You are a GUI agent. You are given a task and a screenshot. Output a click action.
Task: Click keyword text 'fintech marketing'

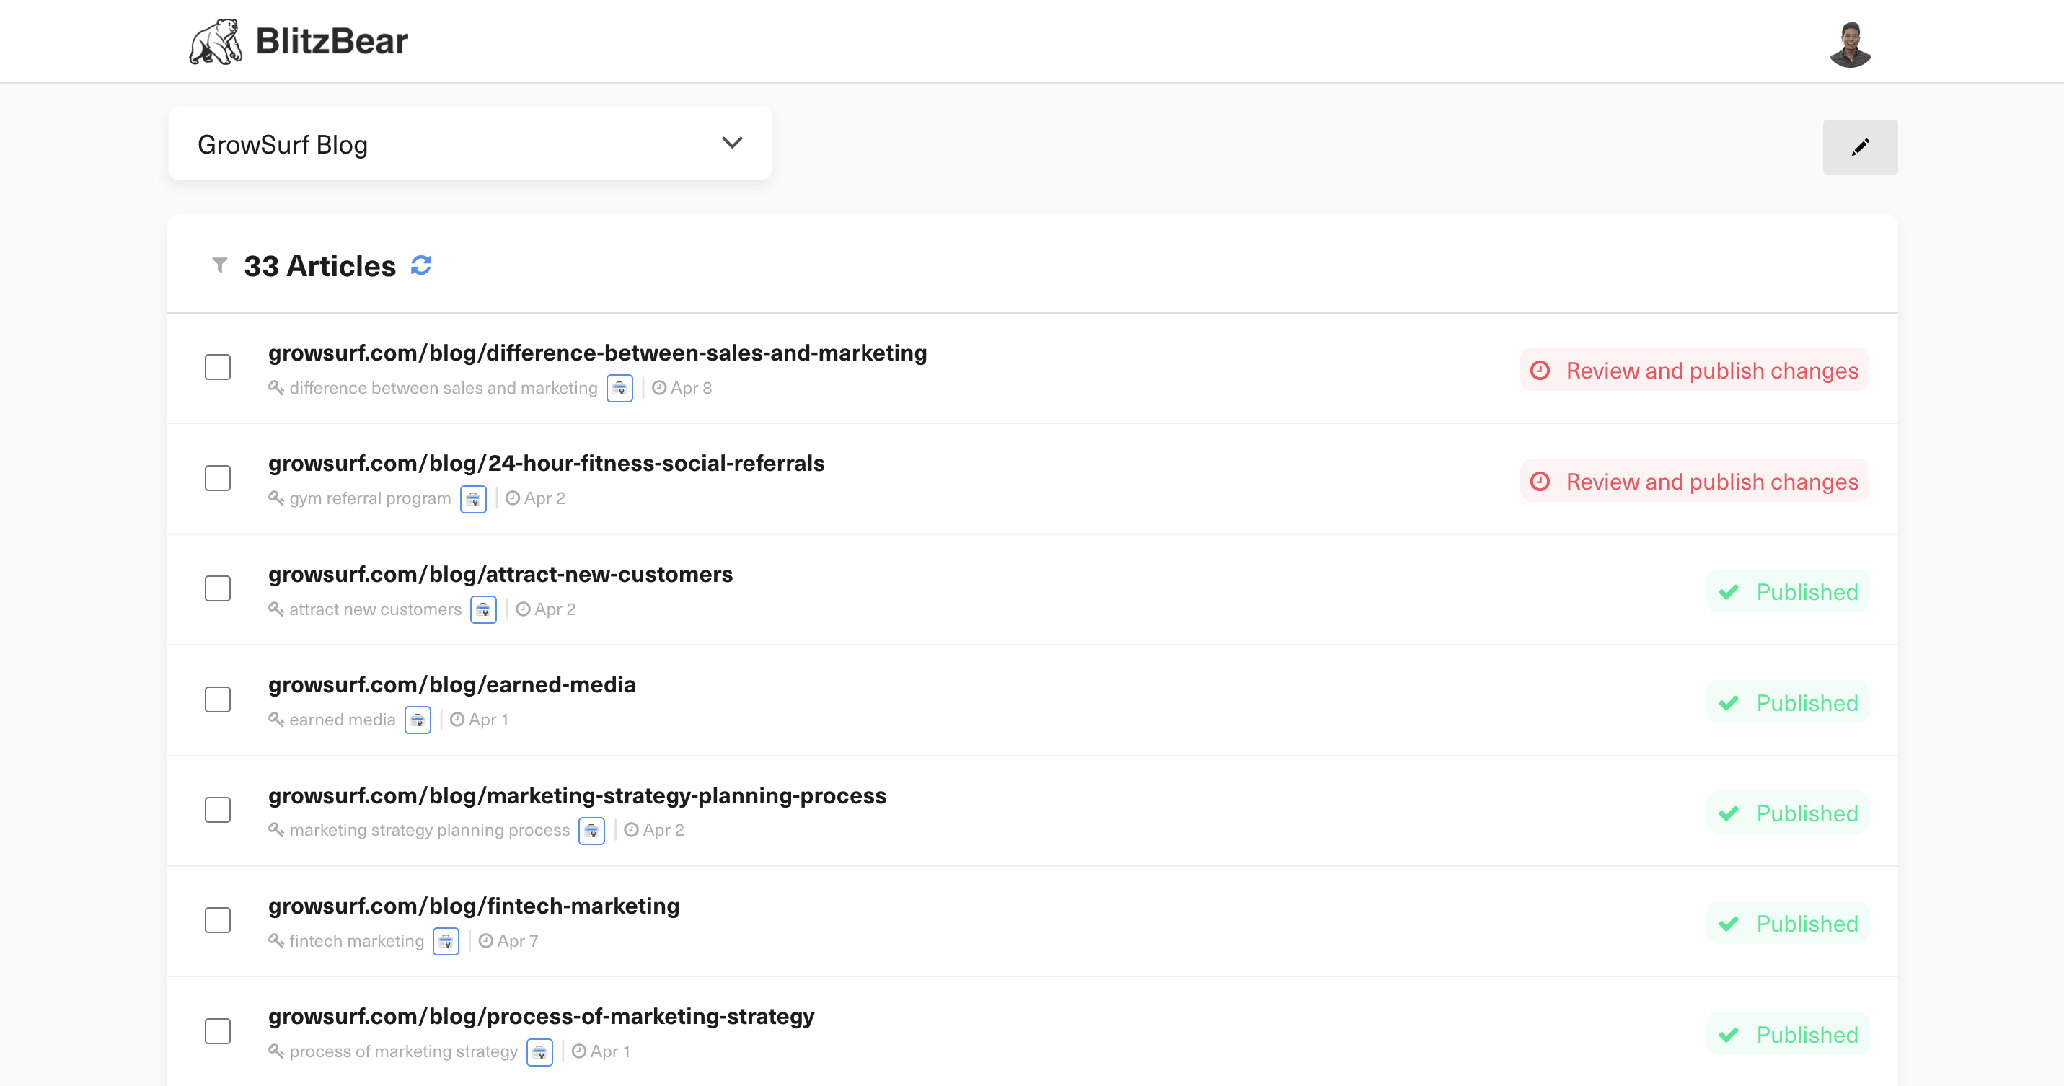(x=356, y=941)
